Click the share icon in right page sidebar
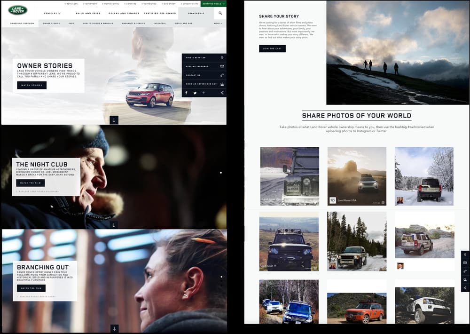The image size is (470, 334). [x=465, y=288]
